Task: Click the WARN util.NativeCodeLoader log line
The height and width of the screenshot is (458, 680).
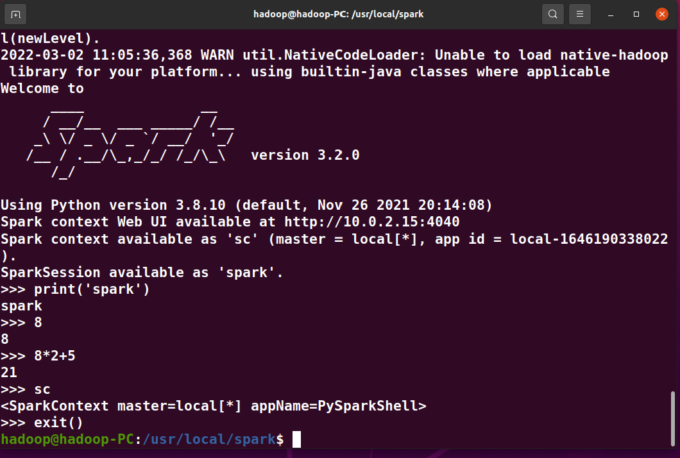Action: tap(334, 64)
